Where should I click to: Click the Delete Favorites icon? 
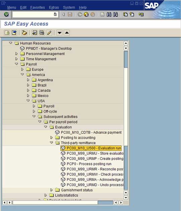pyautogui.click(x=42, y=33)
